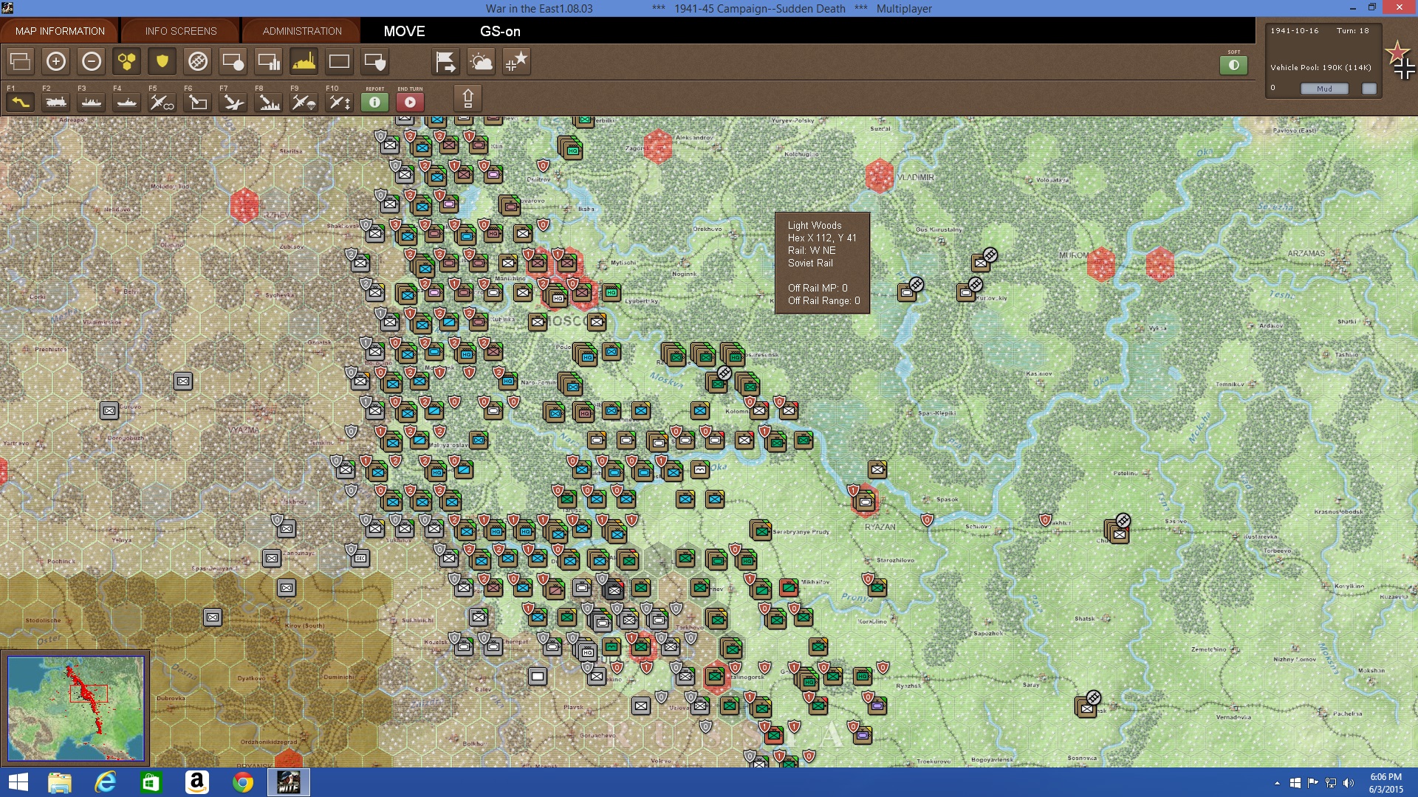The height and width of the screenshot is (797, 1418).
Task: Open Amazon app from taskbar
Action: [x=196, y=782]
